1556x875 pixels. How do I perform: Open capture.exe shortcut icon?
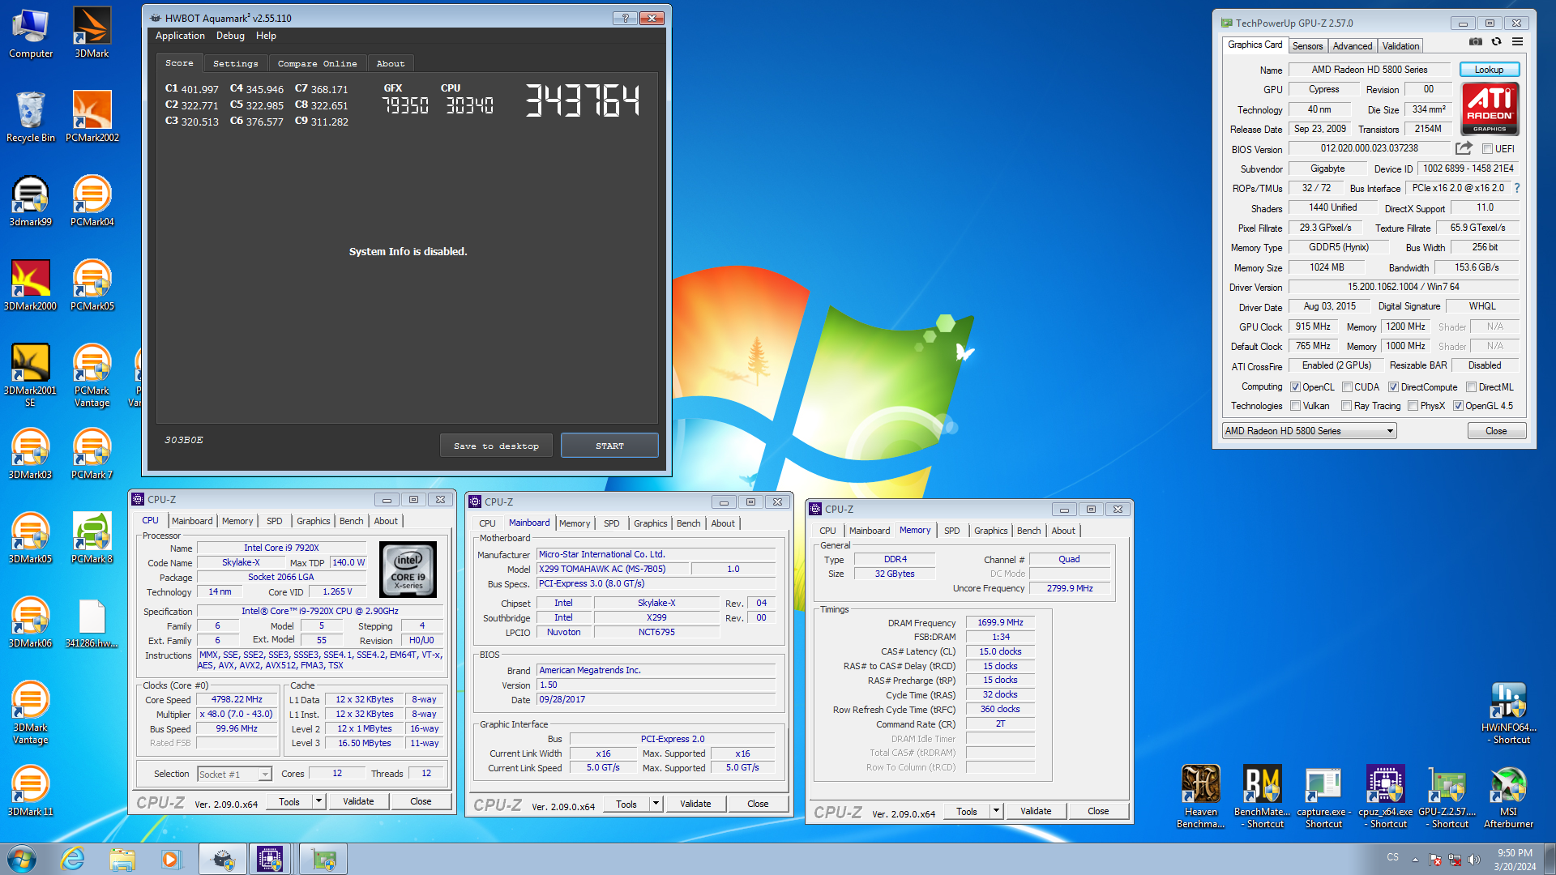point(1323,796)
